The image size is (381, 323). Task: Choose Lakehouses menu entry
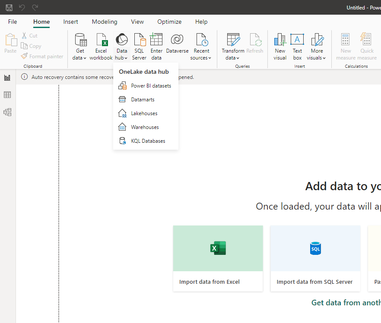[146, 113]
